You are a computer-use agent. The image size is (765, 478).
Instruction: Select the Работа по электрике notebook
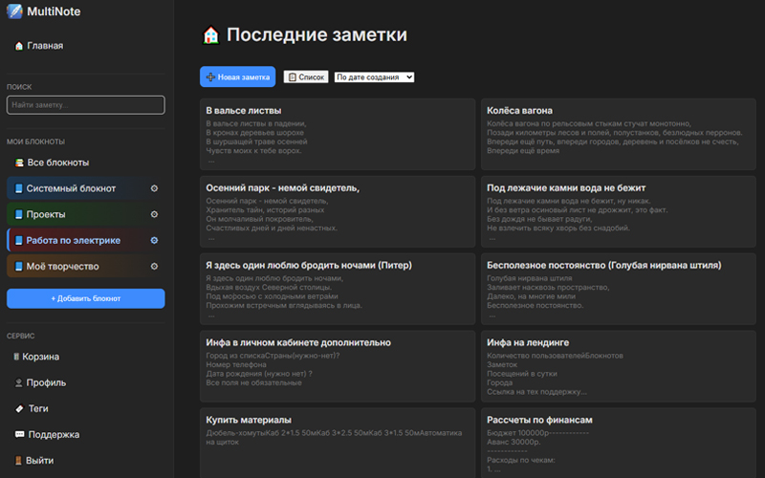tap(86, 240)
